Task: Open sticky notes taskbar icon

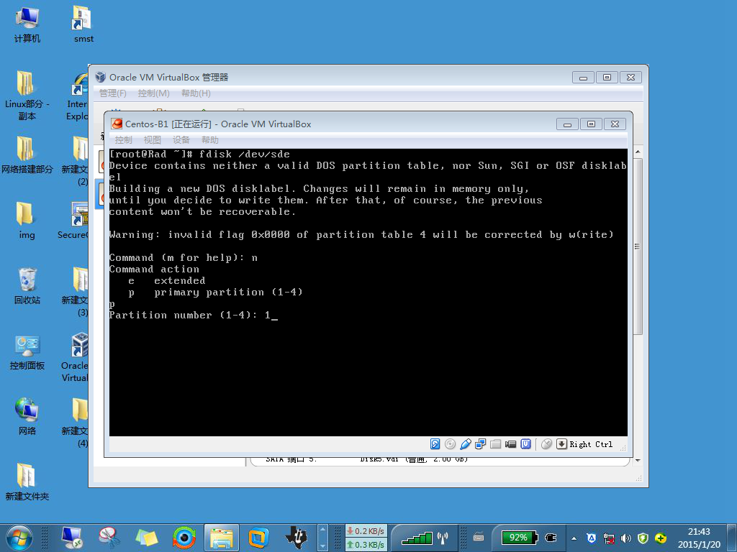Action: pos(146,538)
